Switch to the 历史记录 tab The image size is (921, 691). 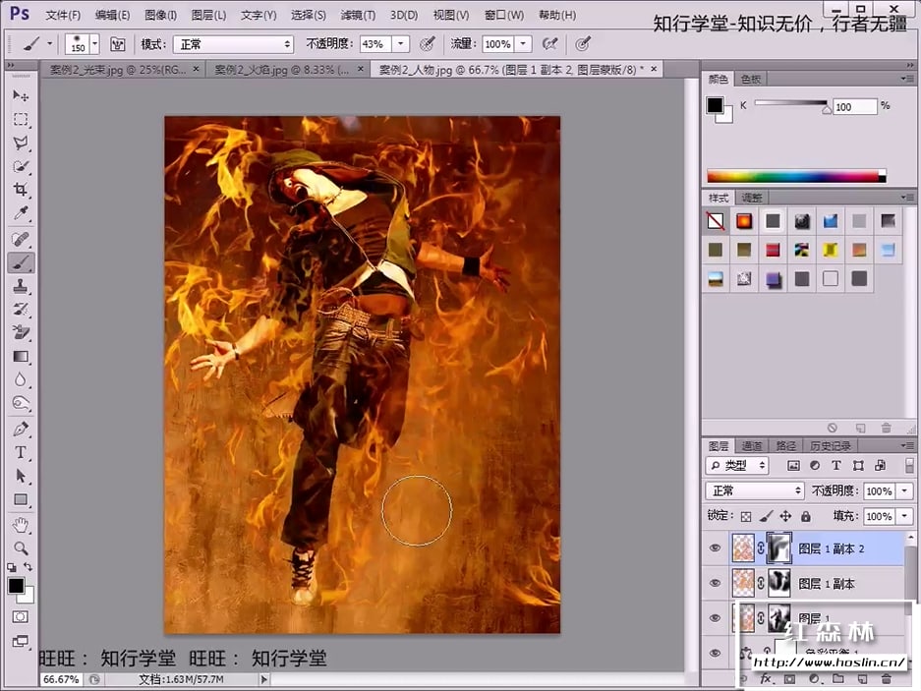click(830, 446)
